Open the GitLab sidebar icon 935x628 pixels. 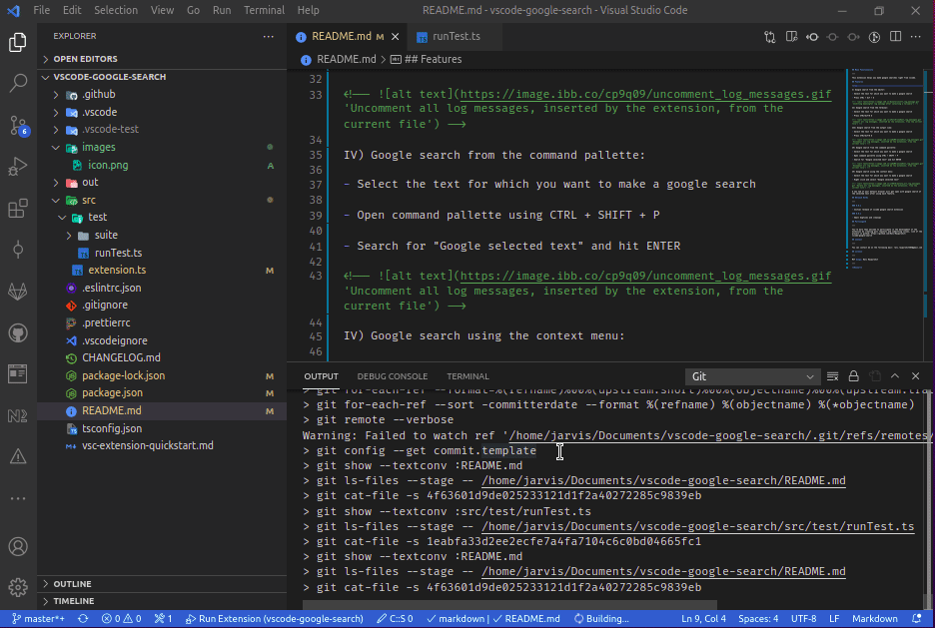[x=18, y=292]
